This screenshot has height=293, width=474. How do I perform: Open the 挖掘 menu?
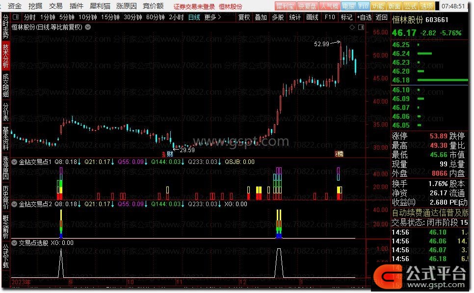coord(35,6)
